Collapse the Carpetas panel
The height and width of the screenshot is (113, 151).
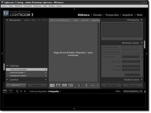coord(7,79)
